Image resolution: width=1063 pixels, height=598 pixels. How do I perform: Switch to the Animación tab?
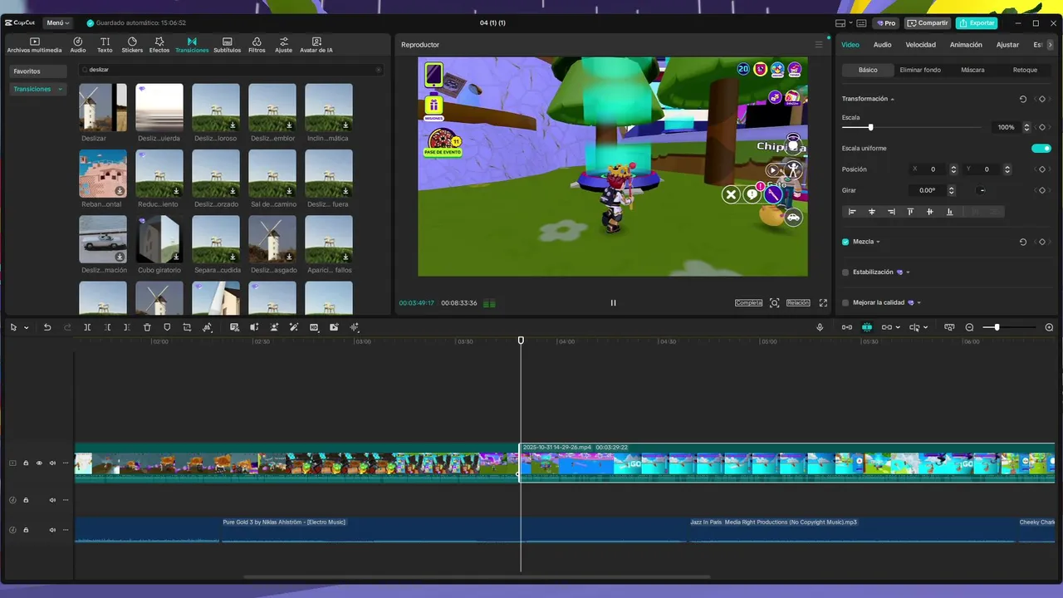pyautogui.click(x=966, y=45)
